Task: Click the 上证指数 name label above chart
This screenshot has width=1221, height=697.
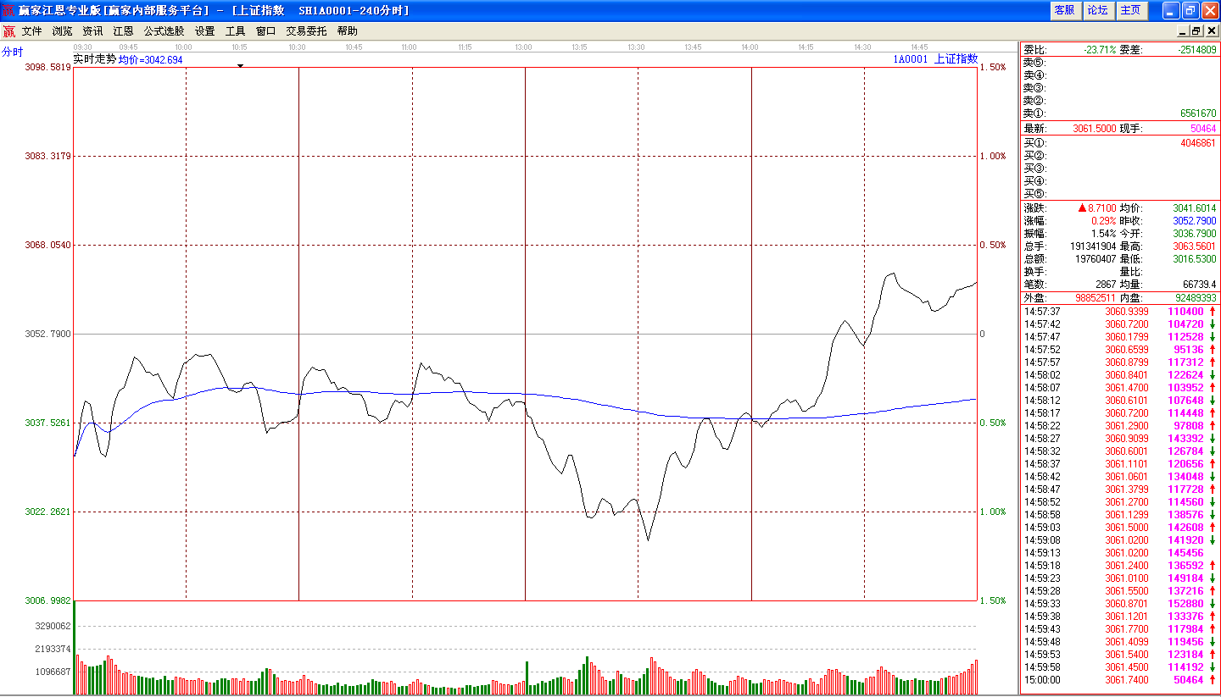Action: tap(956, 59)
